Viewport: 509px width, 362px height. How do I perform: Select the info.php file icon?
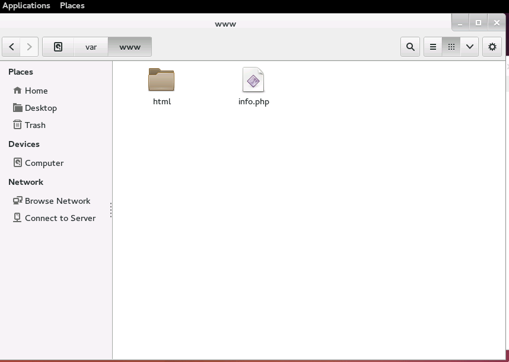(x=253, y=79)
